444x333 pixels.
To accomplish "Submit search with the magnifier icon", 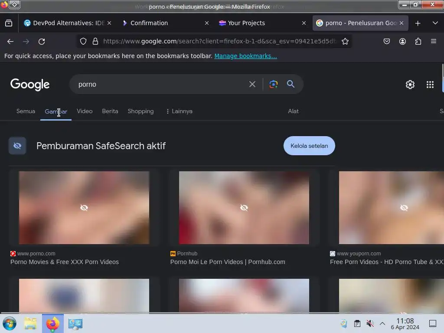I will click(x=291, y=84).
